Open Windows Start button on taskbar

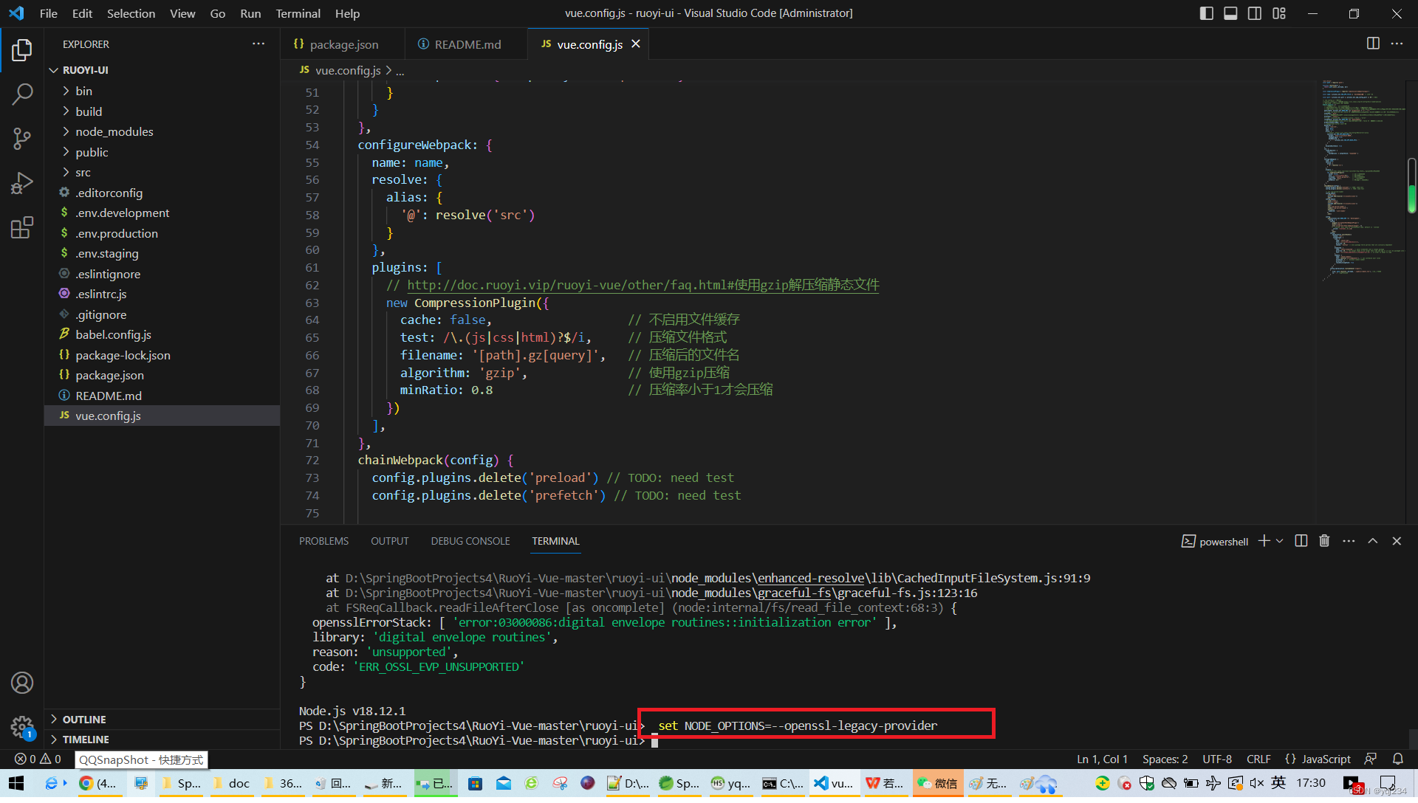[x=16, y=784]
